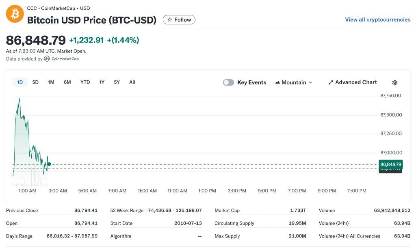
Task: Select the 1M chart range
Action: pyautogui.click(x=51, y=82)
